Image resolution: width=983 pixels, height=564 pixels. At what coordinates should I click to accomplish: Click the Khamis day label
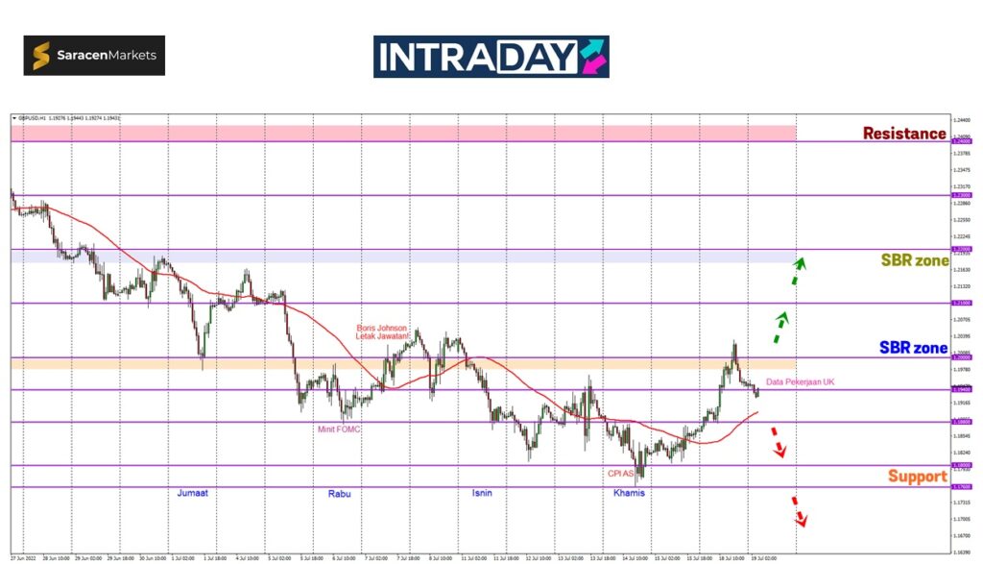pyautogui.click(x=630, y=493)
